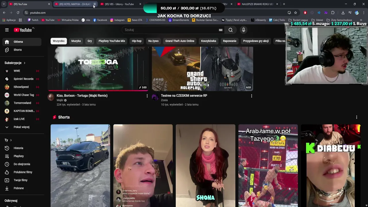Image resolution: width=368 pixels, height=207 pixels.
Task: Open the Instagram bookmark
Action: pos(117,20)
